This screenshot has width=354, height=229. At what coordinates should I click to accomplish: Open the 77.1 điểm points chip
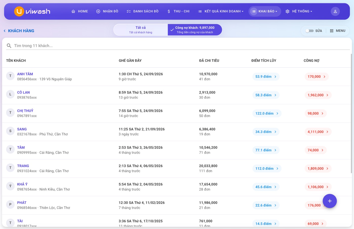[266, 150]
